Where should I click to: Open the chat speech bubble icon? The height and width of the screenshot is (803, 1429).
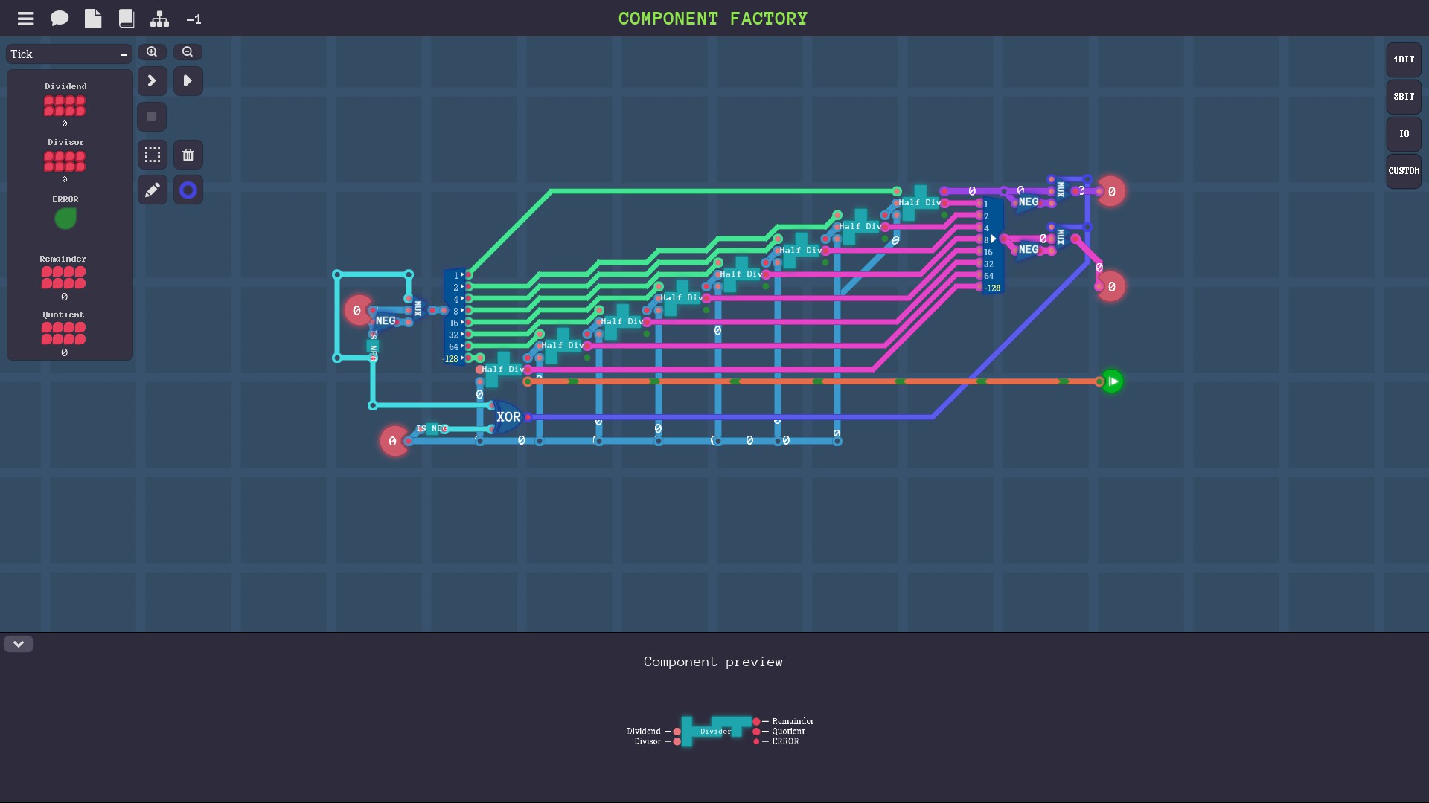[60, 19]
